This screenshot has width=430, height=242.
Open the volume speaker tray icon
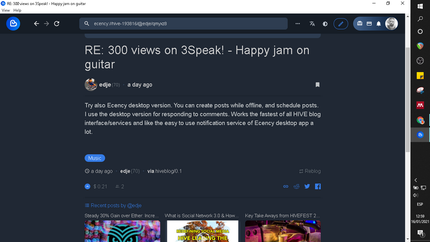point(415,196)
